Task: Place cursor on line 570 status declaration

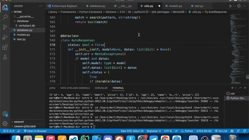Action: (86, 45)
